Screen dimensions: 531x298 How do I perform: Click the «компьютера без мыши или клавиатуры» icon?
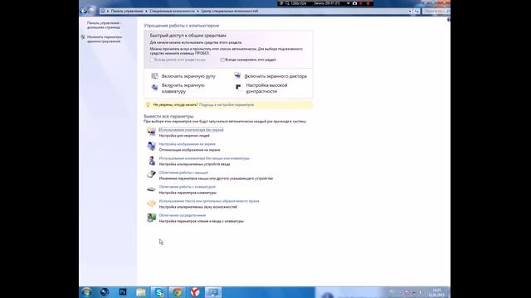click(151, 160)
